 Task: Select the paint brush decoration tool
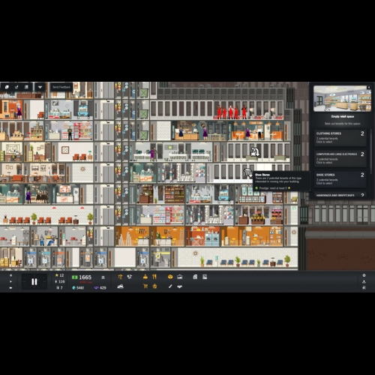click(170, 286)
